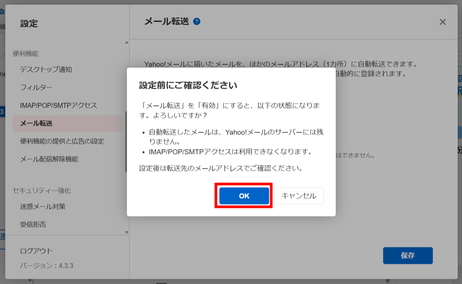Dismiss the dialog with キャンセル
Screen dimensions: 462x284
pos(299,196)
